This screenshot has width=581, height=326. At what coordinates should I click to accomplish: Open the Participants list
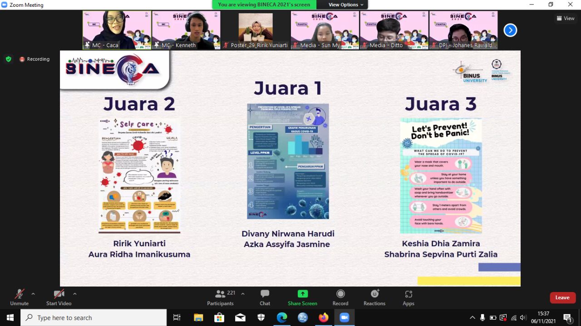(x=220, y=297)
